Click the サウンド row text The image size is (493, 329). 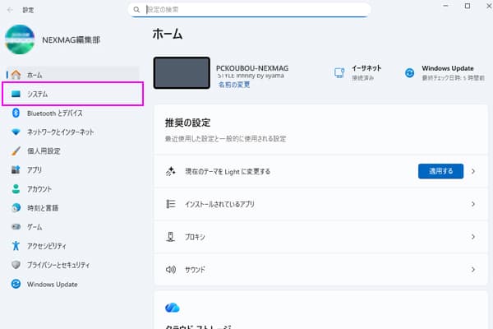click(x=195, y=270)
